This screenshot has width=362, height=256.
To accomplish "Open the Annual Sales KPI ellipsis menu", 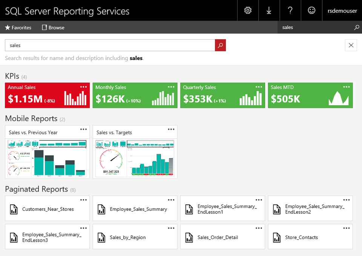I will coord(83,87).
